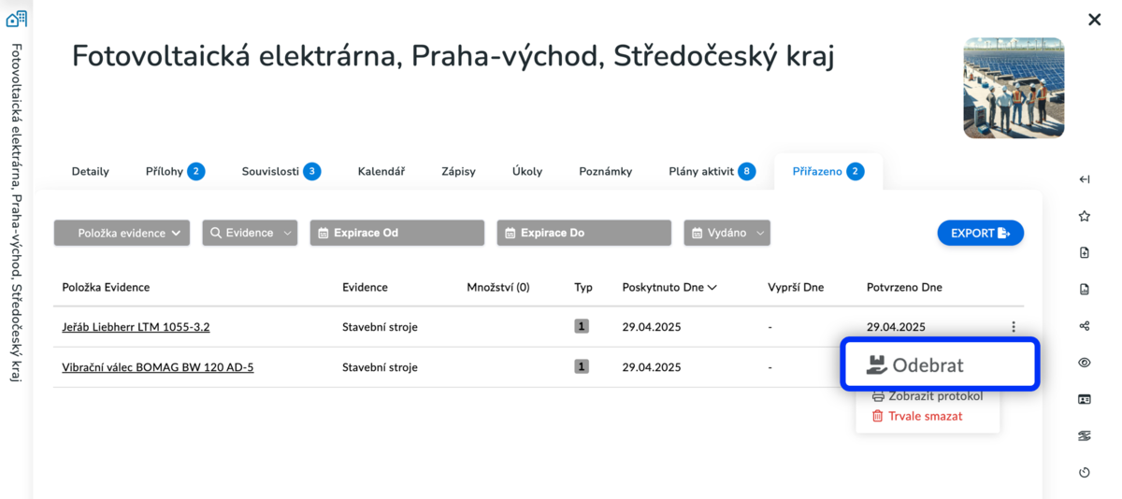Screen dimensions: 1122x499
Task: Click the star favorite icon in sidebar
Action: coord(1085,216)
